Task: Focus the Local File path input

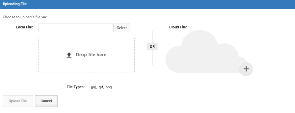Action: tap(75, 28)
